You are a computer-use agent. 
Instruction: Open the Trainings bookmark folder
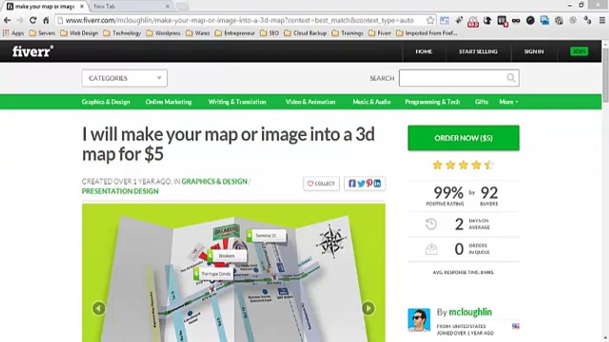pyautogui.click(x=347, y=33)
